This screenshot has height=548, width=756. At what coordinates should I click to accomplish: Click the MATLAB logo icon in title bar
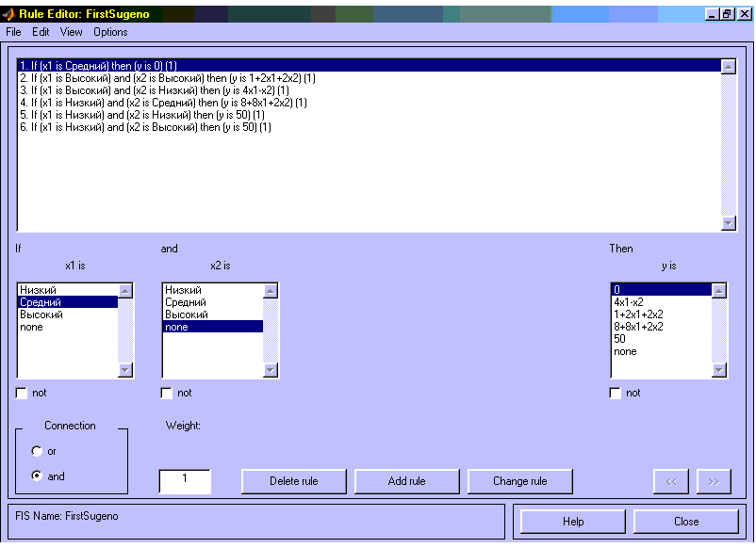pos(9,14)
